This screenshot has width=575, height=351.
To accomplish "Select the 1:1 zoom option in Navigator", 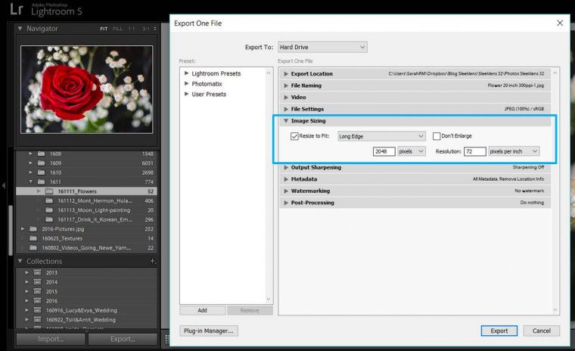I will [132, 29].
